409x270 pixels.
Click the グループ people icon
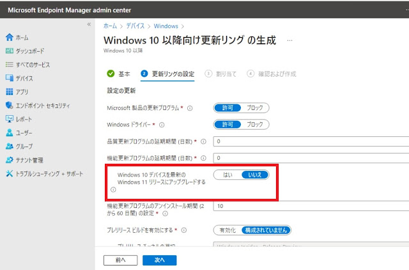click(x=10, y=147)
